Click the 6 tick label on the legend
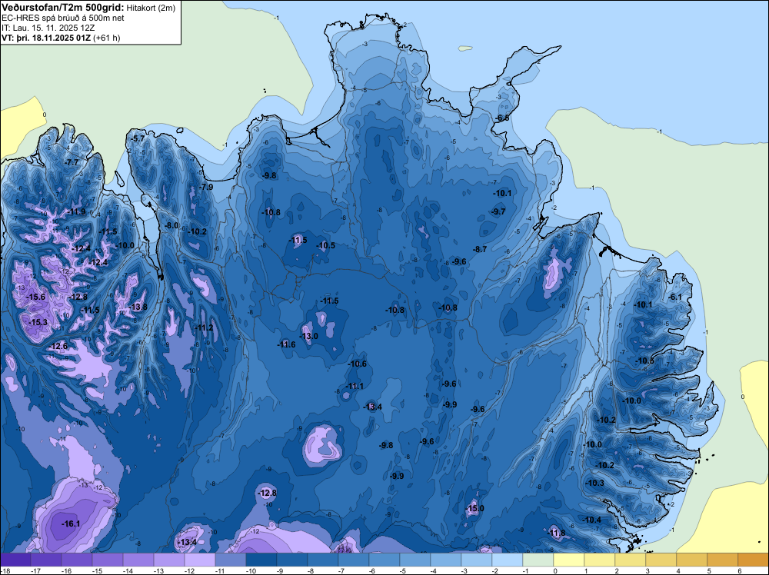 coord(740,571)
